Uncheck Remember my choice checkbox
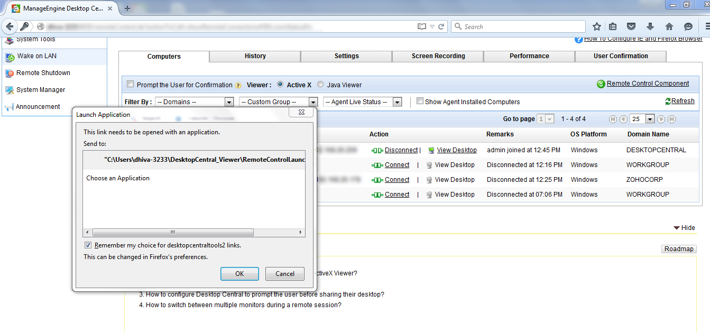710x332 pixels. point(88,245)
